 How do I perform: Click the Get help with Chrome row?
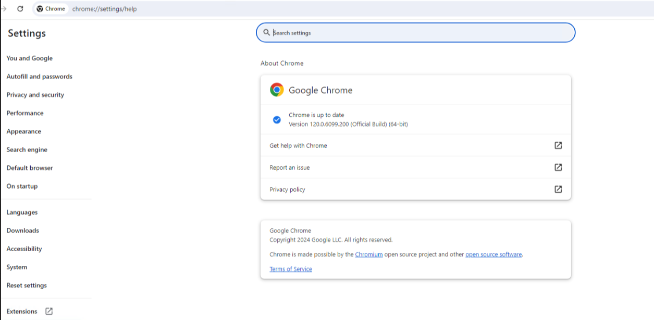click(x=416, y=145)
